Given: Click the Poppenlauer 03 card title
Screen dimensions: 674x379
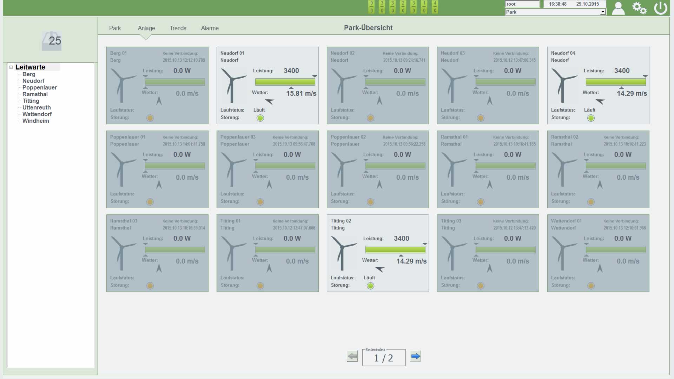Looking at the screenshot, I should pos(238,137).
